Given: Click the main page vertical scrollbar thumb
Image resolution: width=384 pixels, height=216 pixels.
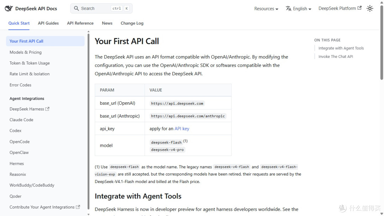Looking at the screenshot, I should tap(382, 43).
